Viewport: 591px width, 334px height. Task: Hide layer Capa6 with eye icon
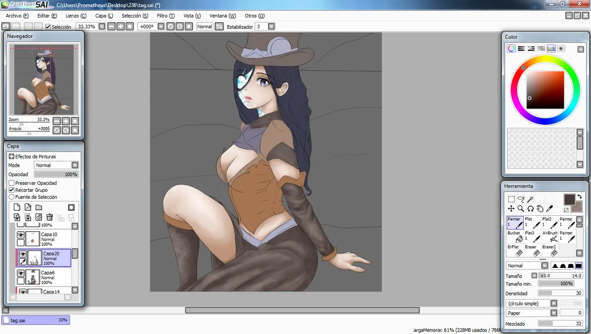(x=21, y=273)
